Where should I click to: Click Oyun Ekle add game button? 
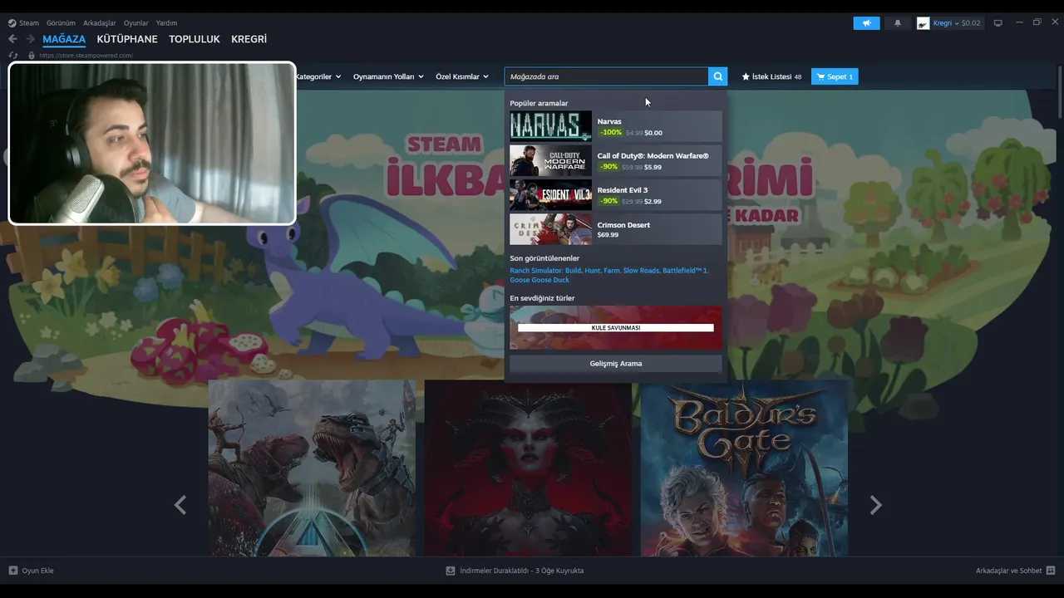[x=32, y=571]
